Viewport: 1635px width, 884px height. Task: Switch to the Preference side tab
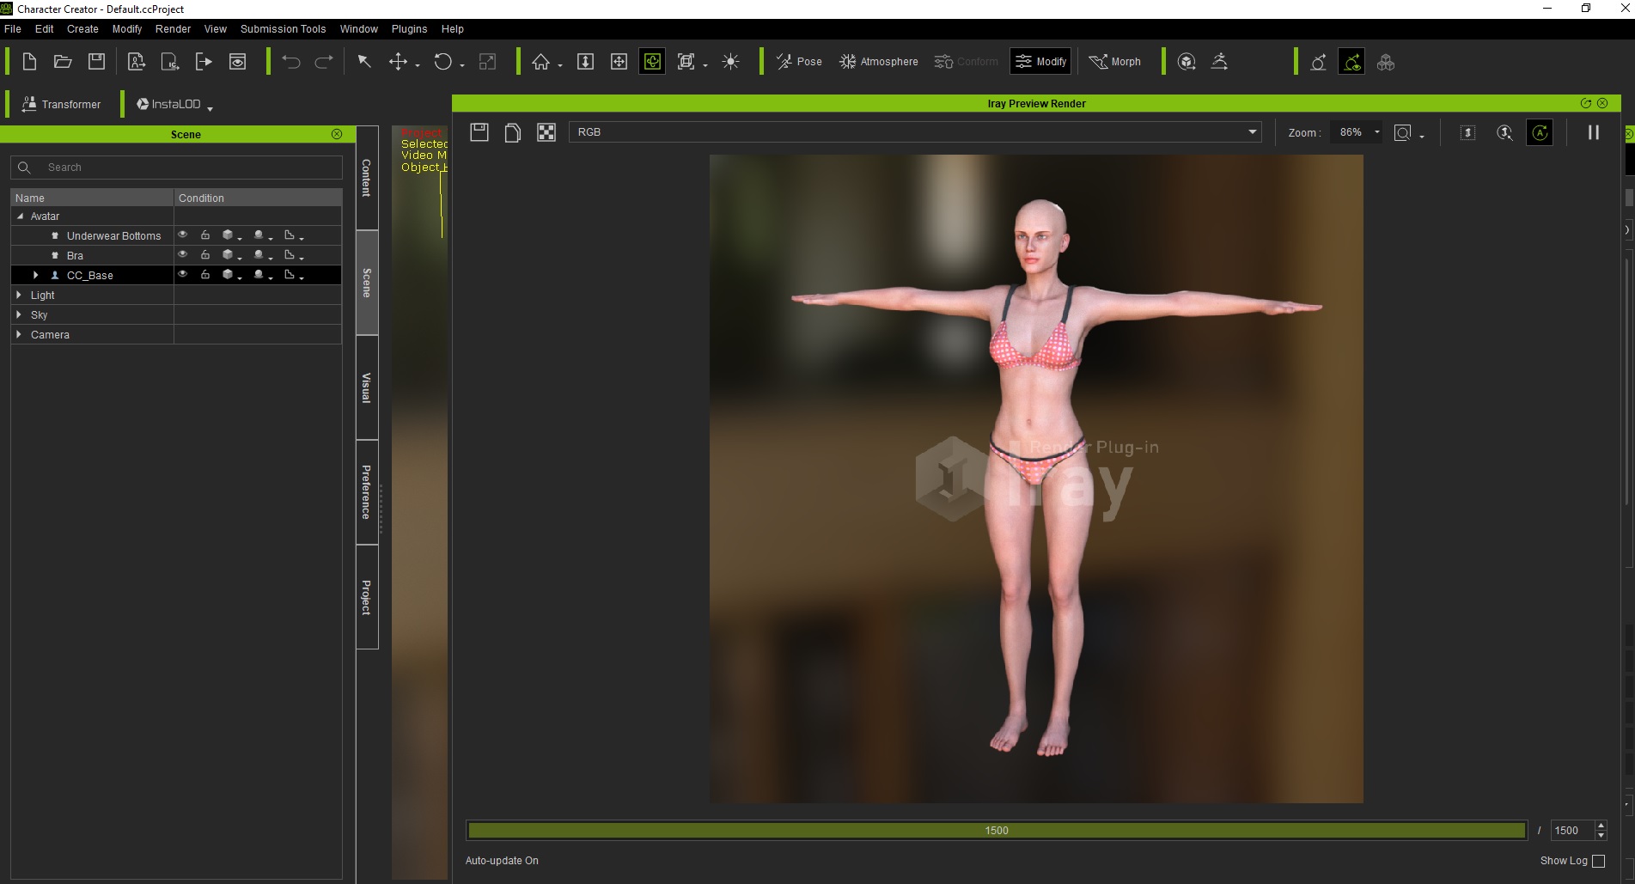click(x=367, y=492)
